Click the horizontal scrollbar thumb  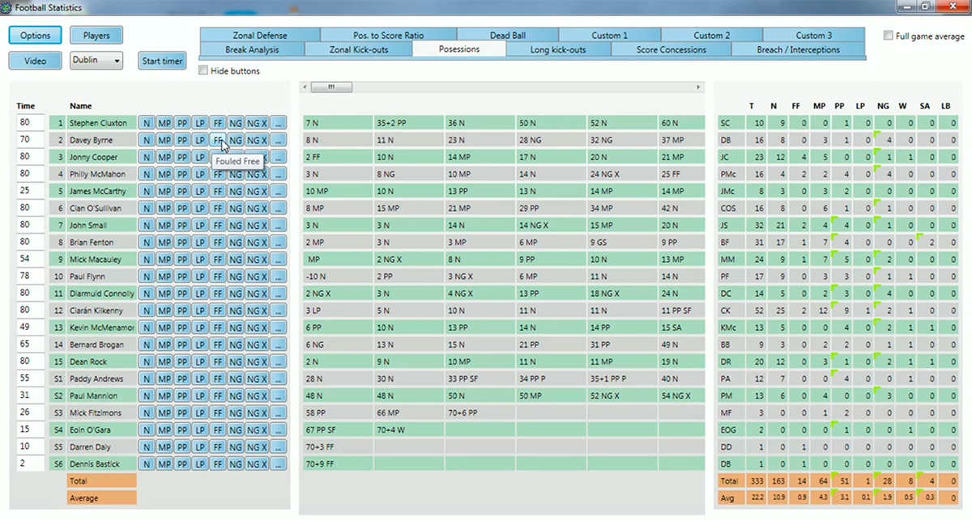(x=330, y=87)
